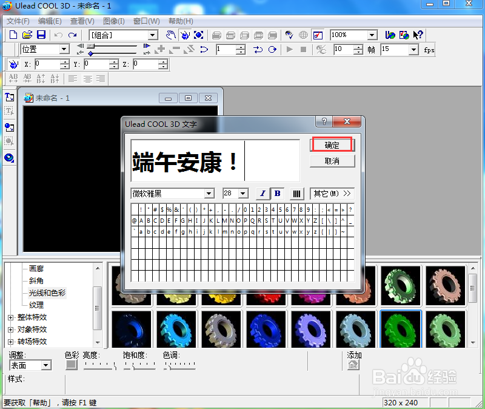Open the context help arrow-question tool
Viewport: 485px width, 409px height.
click(418, 35)
